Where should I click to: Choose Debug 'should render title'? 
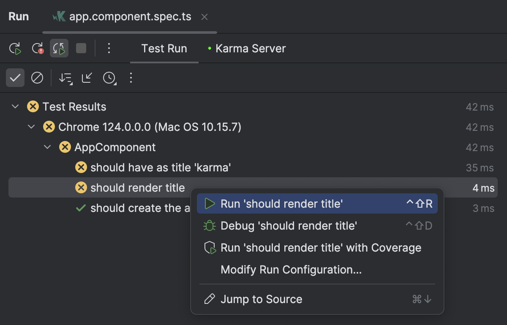(x=289, y=225)
